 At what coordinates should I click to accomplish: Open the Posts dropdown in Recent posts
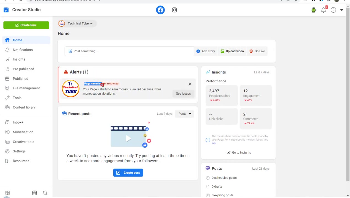click(185, 114)
